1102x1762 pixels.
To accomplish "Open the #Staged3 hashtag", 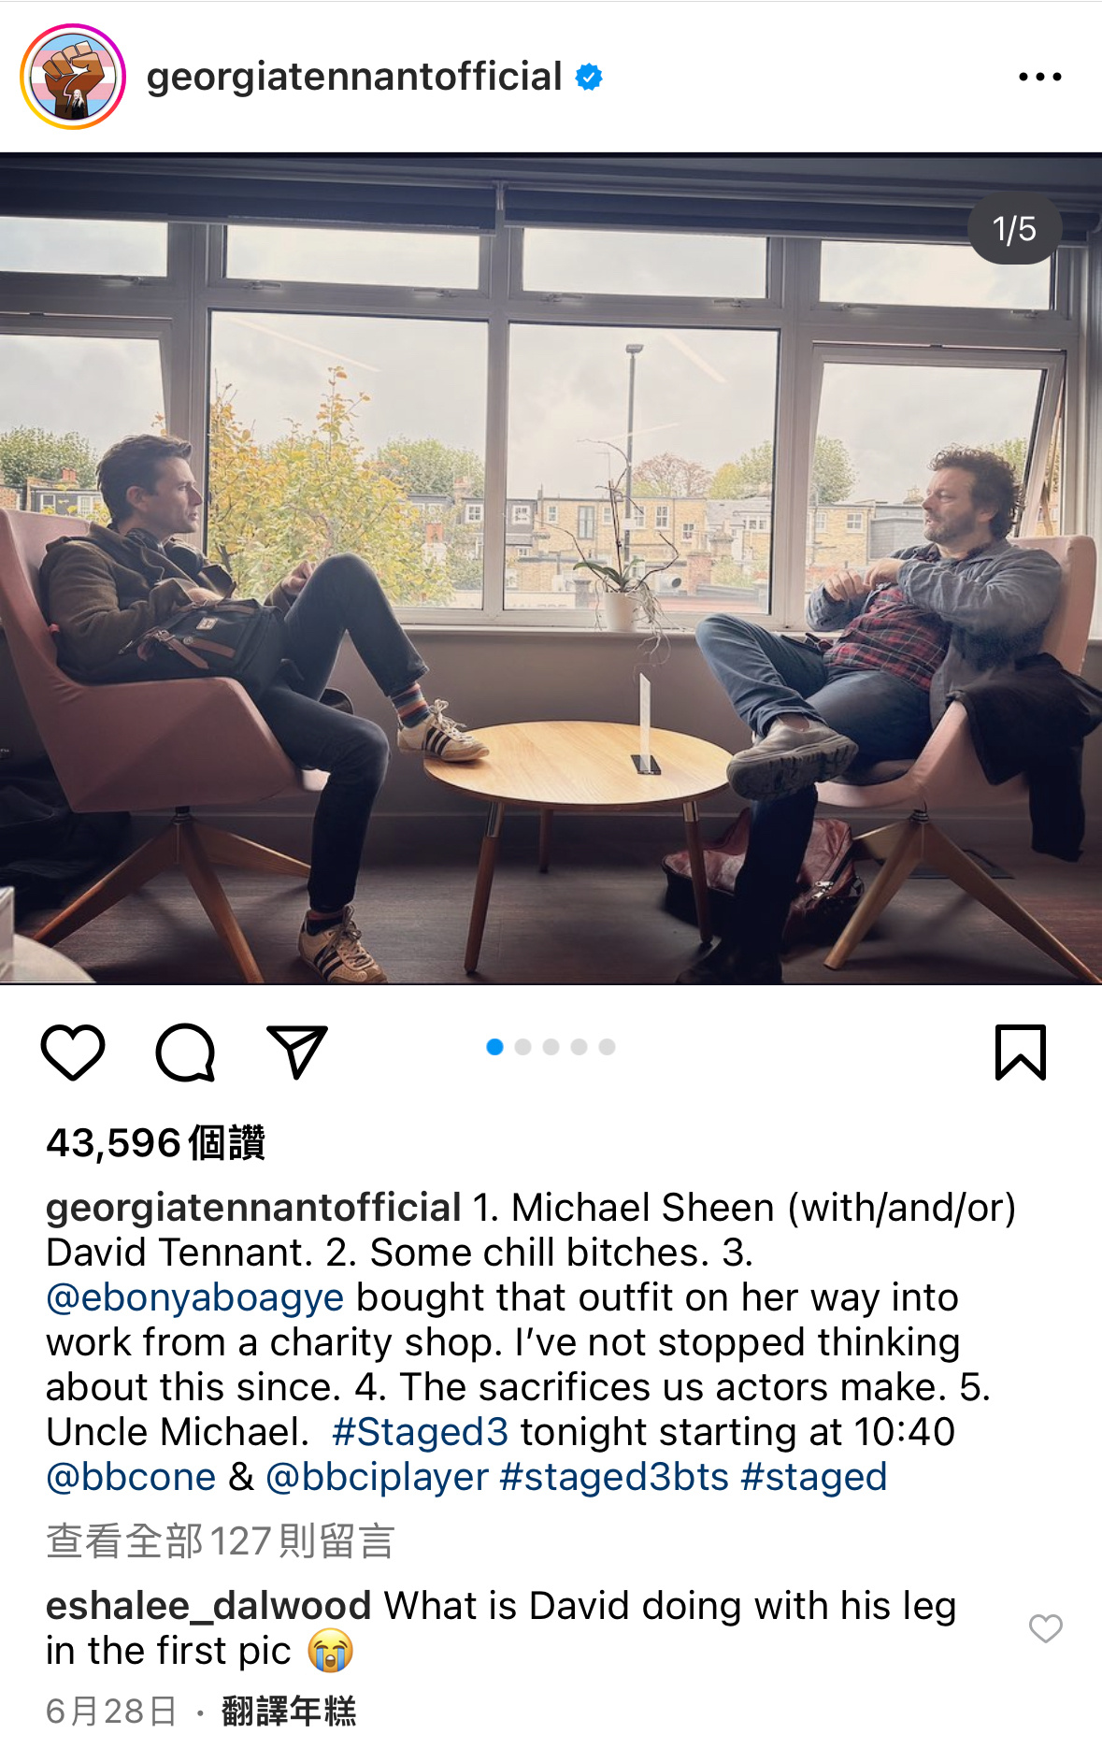I will coord(421,1432).
